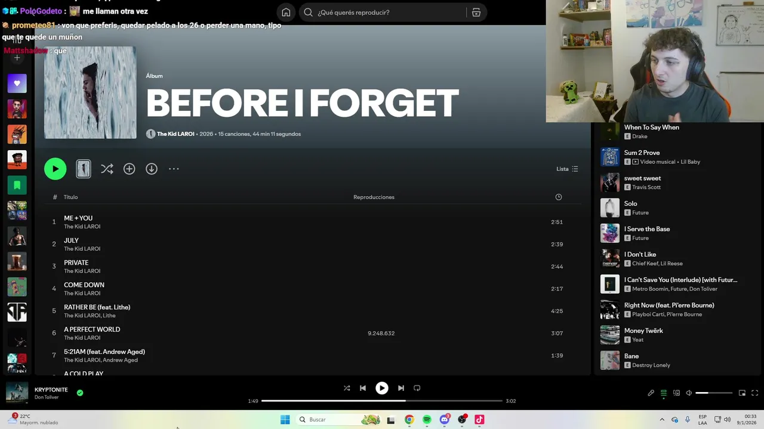Click the taskbar Buscar search box
The image size is (764, 429).
(338, 419)
